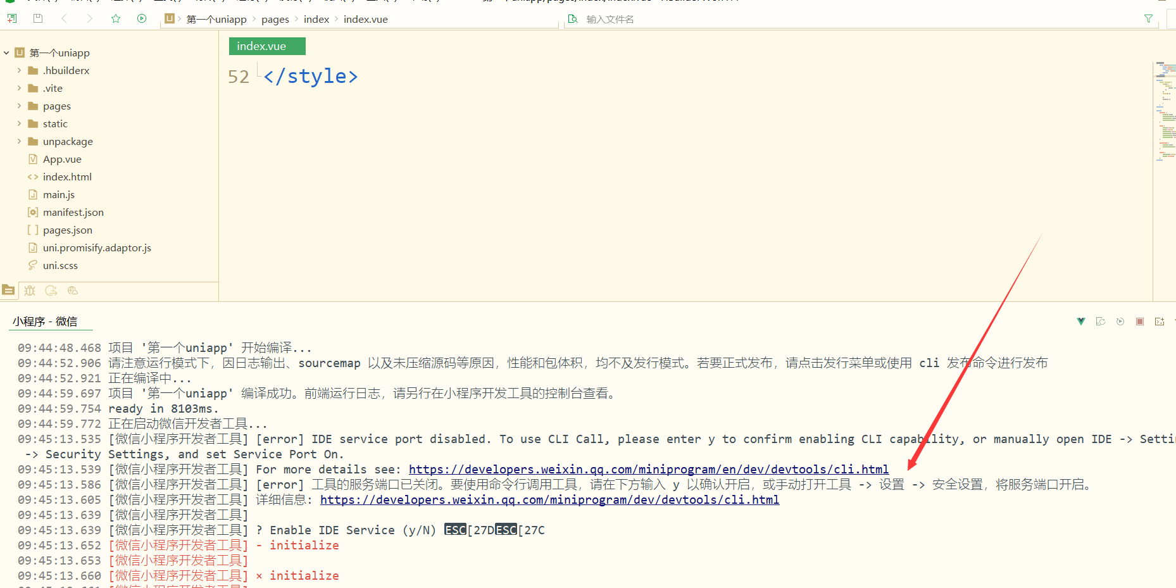Screen dimensions: 1176x588
Task: Expand the unpackage folder
Action: click(19, 141)
